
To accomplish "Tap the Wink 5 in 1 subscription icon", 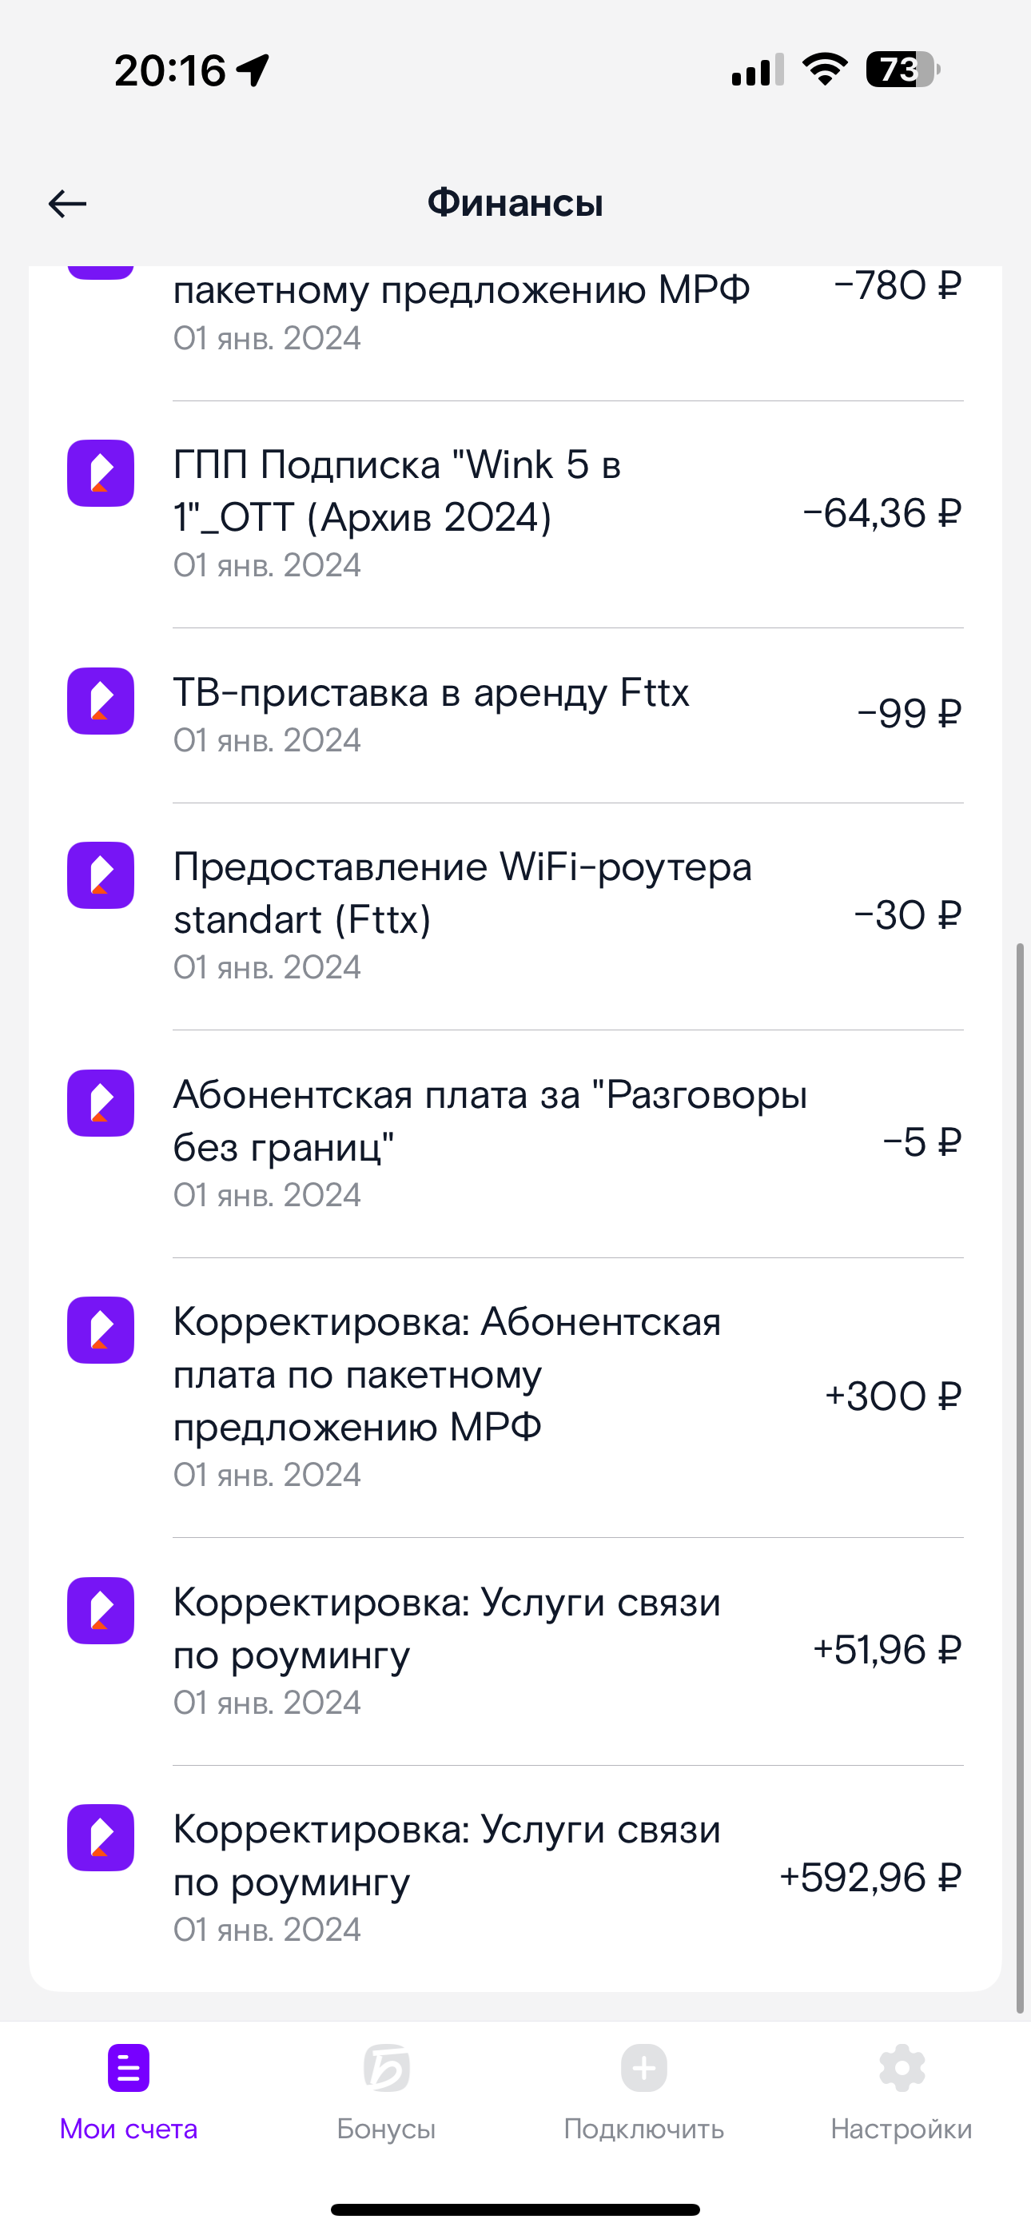I will [x=101, y=473].
